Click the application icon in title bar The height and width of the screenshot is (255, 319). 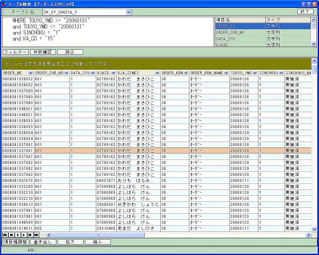click(x=4, y=4)
